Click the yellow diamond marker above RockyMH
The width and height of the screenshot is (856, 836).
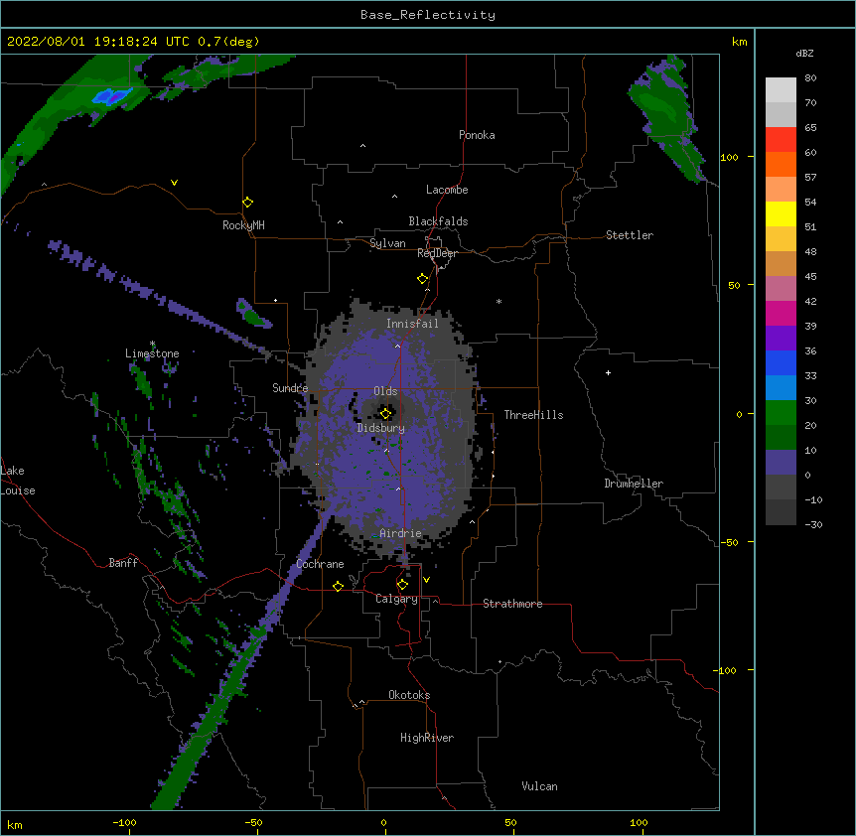[247, 203]
